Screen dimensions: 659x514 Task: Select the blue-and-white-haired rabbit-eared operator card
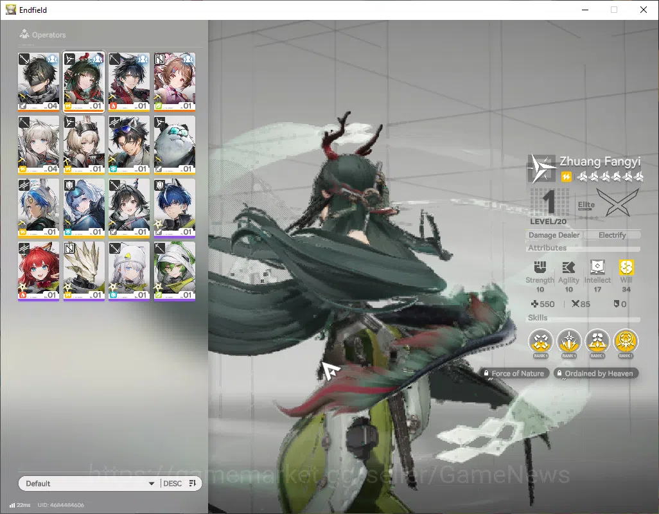[39, 208]
